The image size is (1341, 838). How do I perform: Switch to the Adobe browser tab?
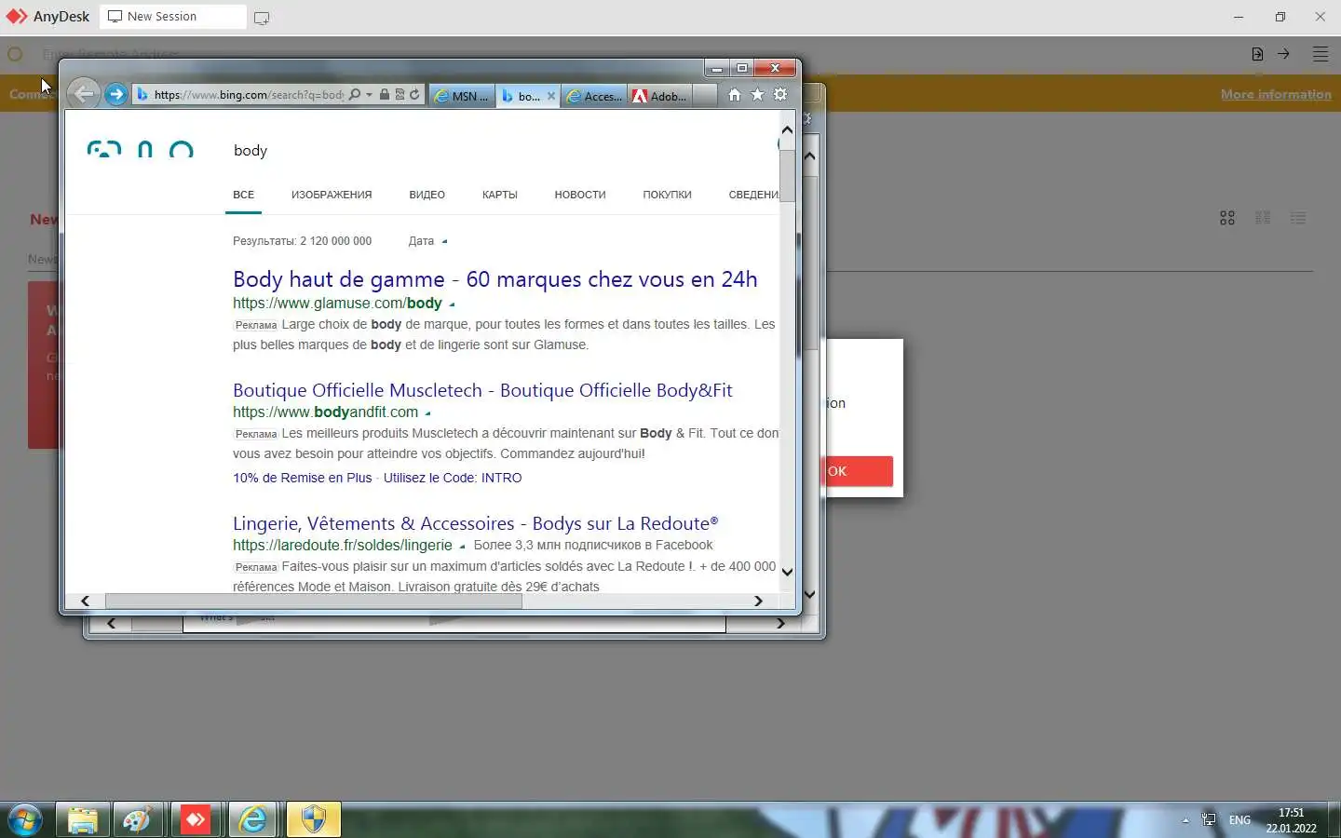tap(660, 96)
